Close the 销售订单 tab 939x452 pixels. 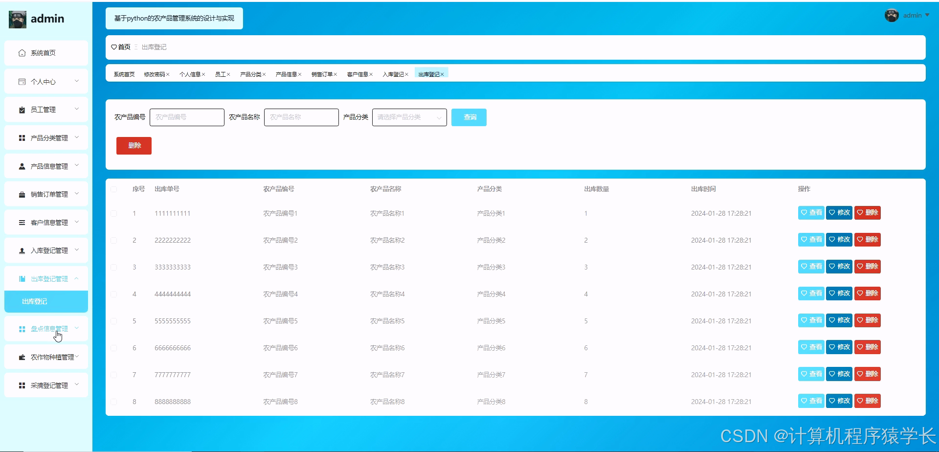tap(335, 74)
